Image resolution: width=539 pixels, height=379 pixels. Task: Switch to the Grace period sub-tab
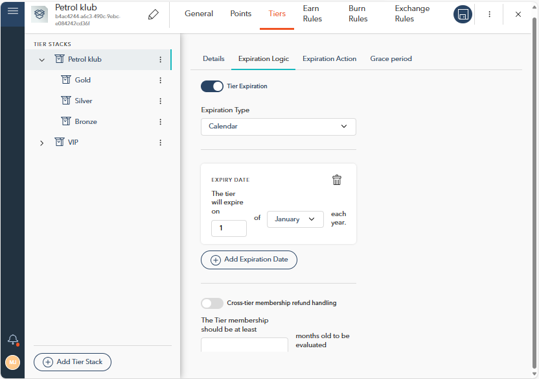(391, 59)
